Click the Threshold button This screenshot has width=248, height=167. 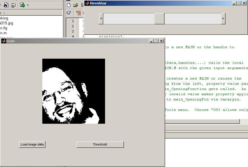100,144
